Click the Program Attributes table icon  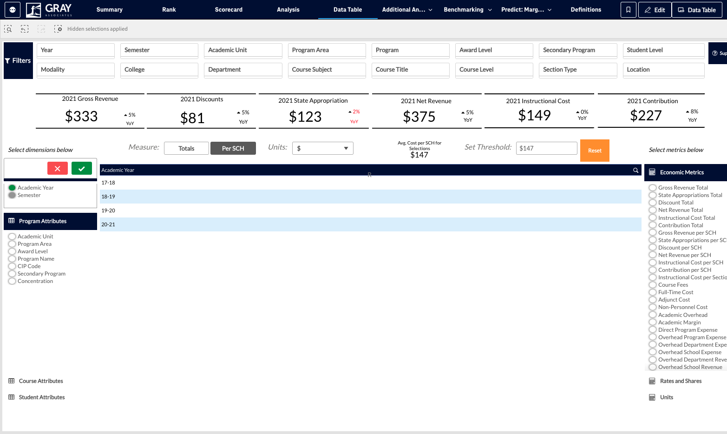(12, 221)
